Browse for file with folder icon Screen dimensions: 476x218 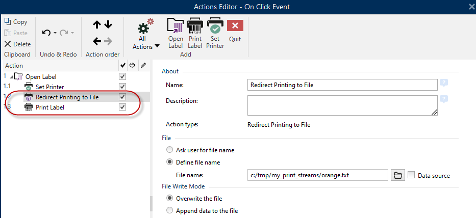[x=397, y=175]
